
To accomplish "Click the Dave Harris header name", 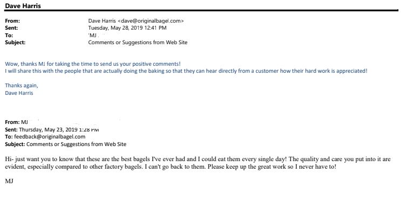I will click(x=23, y=5).
